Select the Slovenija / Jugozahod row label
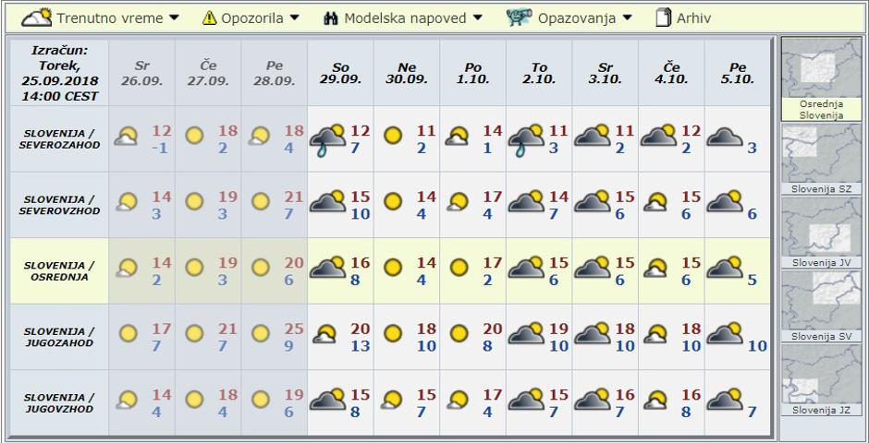This screenshot has width=869, height=443. pyautogui.click(x=57, y=338)
